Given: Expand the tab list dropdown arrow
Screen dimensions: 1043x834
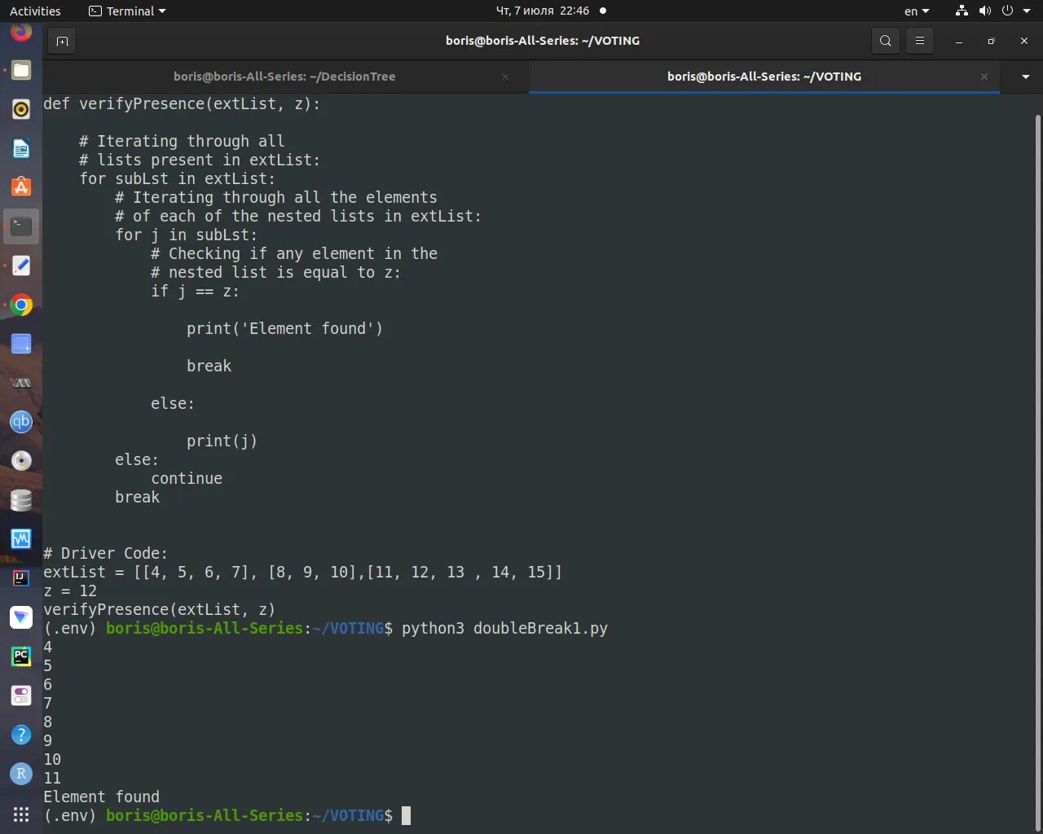Looking at the screenshot, I should [1025, 77].
